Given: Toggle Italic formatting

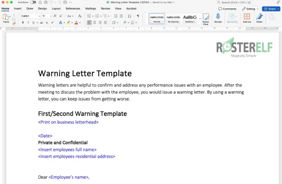Looking at the screenshot, I should click(x=28, y=22).
